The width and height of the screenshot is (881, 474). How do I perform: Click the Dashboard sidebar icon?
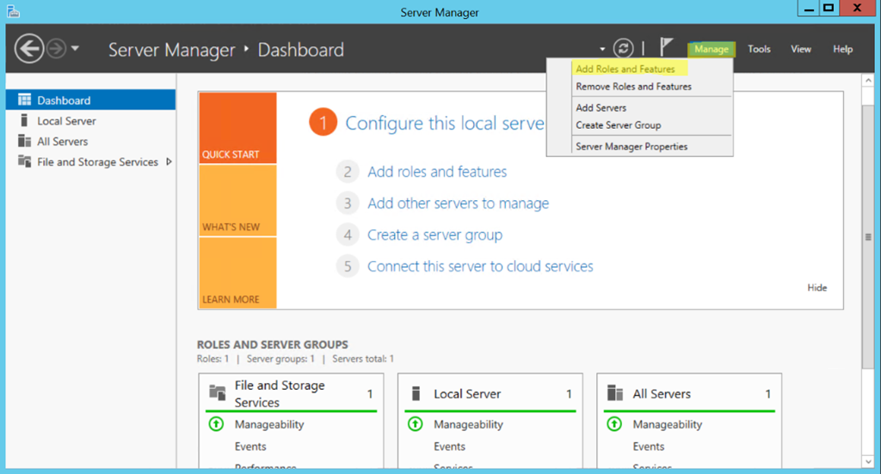point(24,100)
